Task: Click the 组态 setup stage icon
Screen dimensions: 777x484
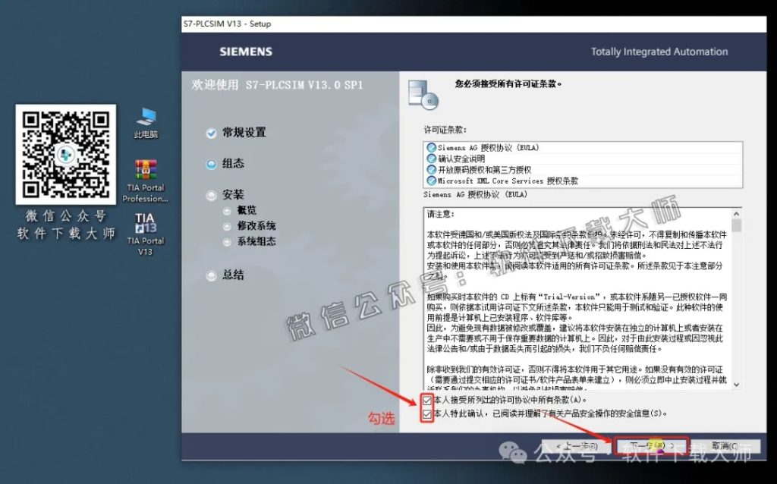Action: [211, 164]
